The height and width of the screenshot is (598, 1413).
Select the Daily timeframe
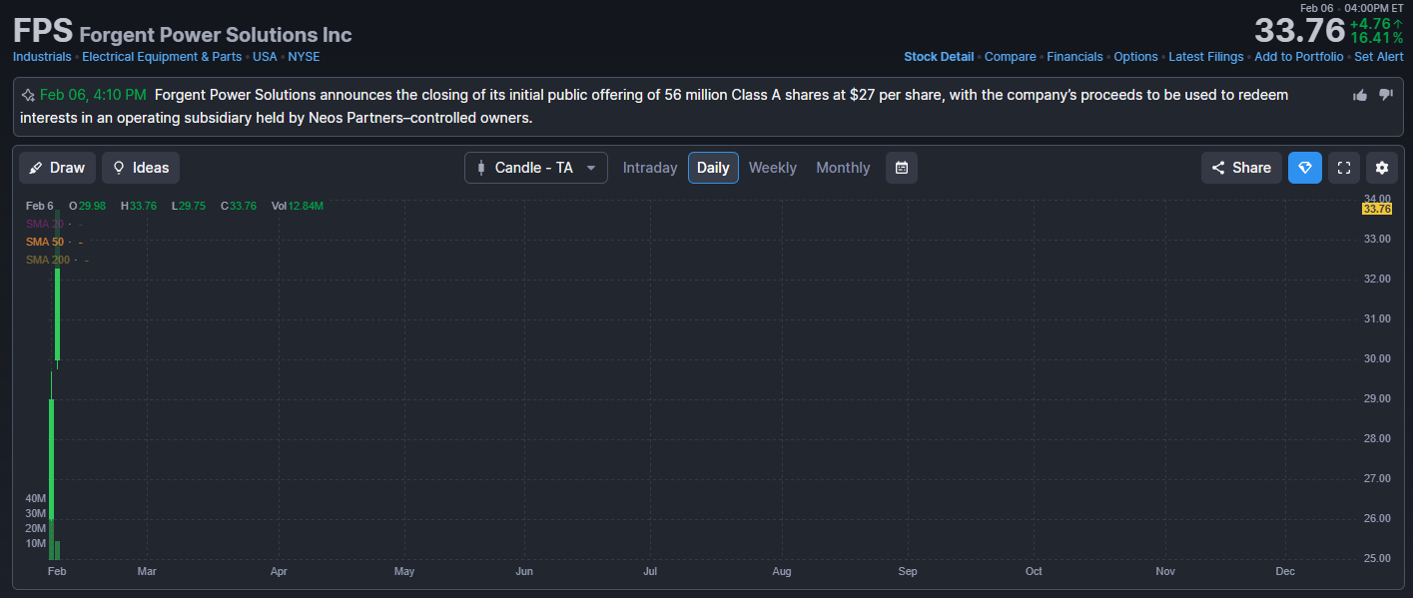point(713,168)
